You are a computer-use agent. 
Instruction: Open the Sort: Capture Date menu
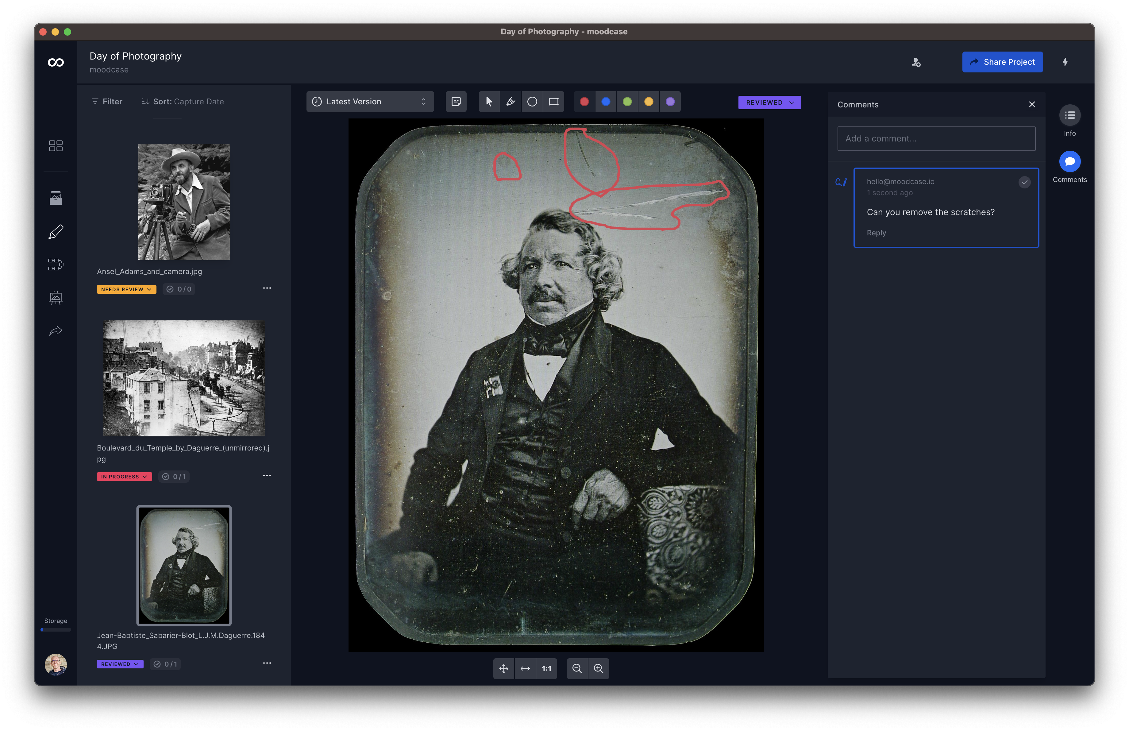[x=183, y=102]
